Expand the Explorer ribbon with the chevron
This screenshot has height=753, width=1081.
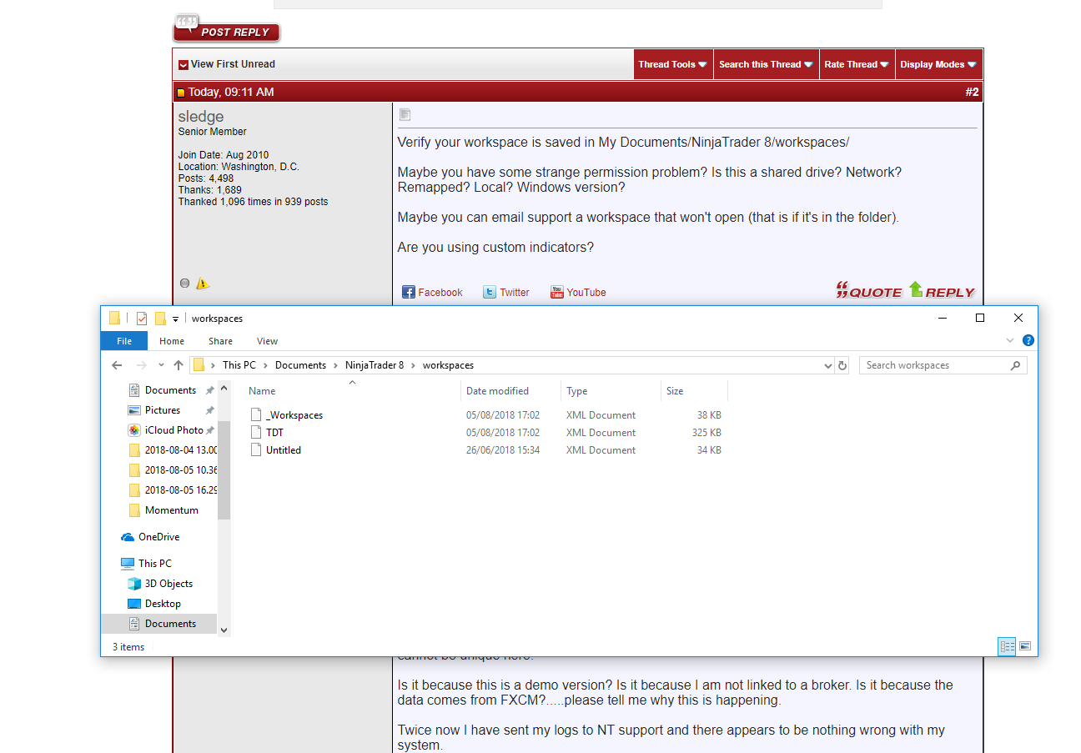1010,340
